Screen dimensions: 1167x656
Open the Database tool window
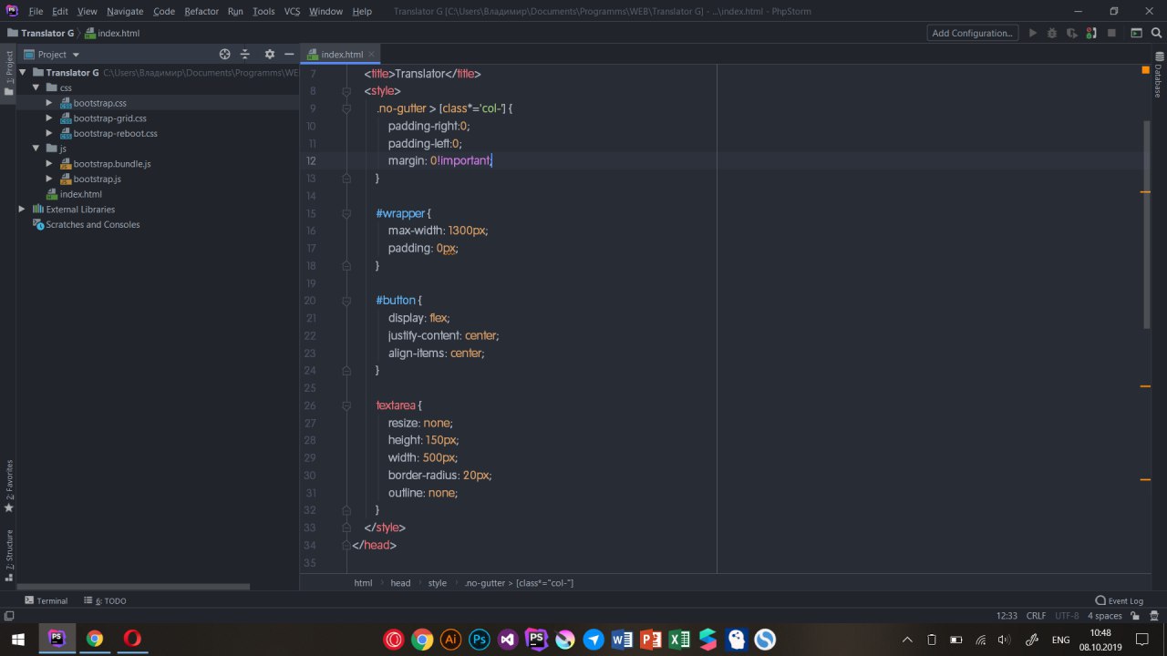point(1159,76)
